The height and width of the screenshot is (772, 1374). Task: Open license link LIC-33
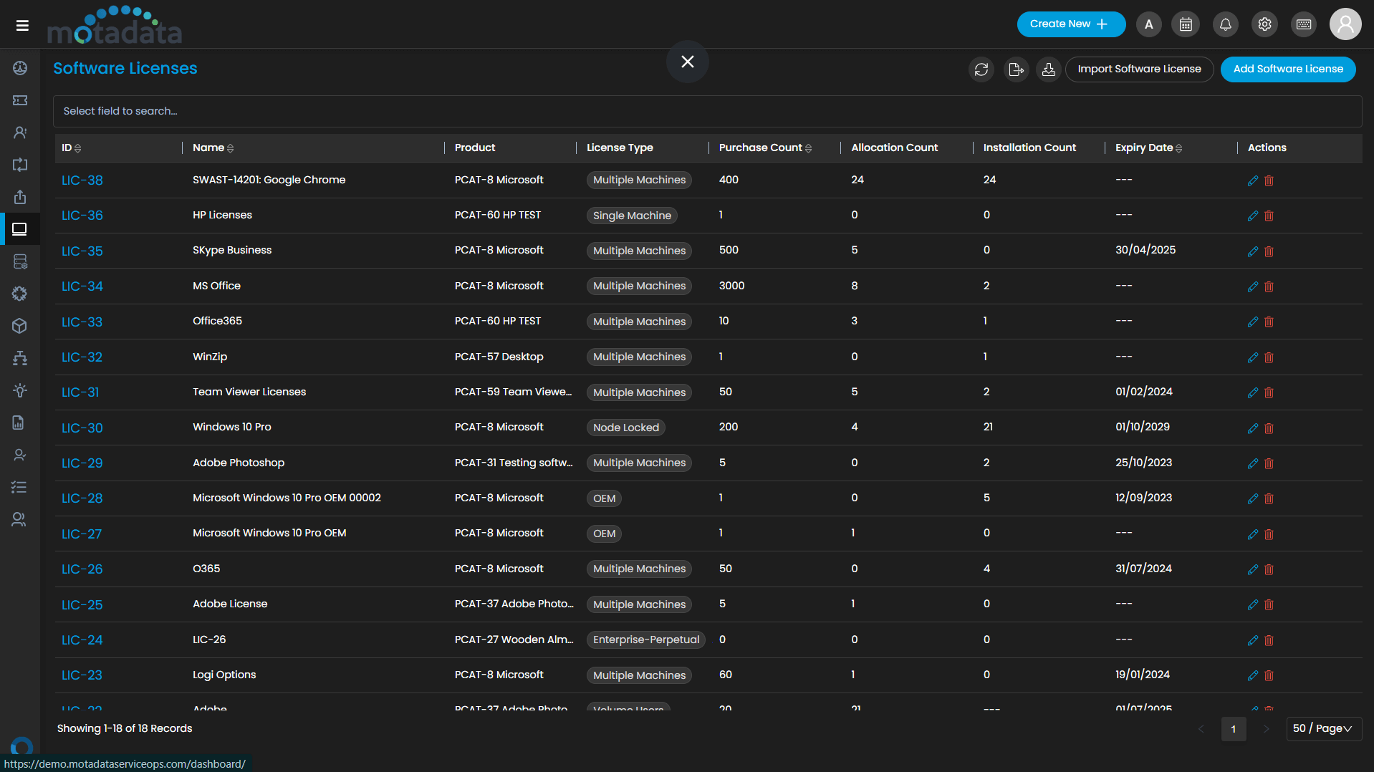(x=82, y=322)
